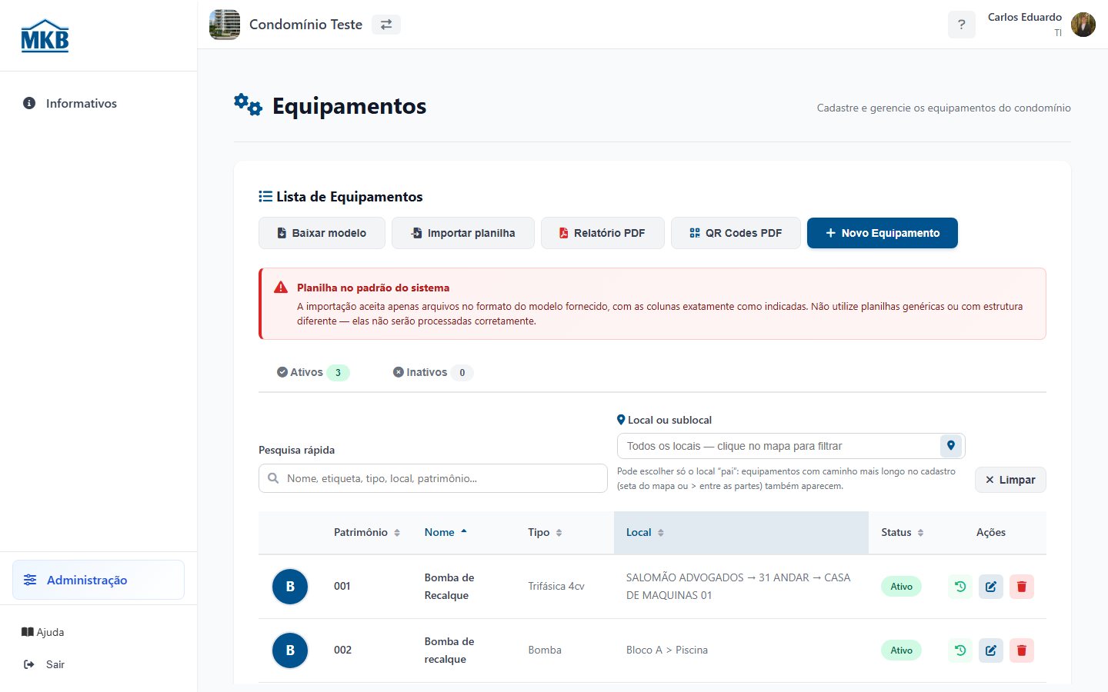Sort by the Patrimônio column
Image resolution: width=1108 pixels, height=692 pixels.
[367, 532]
